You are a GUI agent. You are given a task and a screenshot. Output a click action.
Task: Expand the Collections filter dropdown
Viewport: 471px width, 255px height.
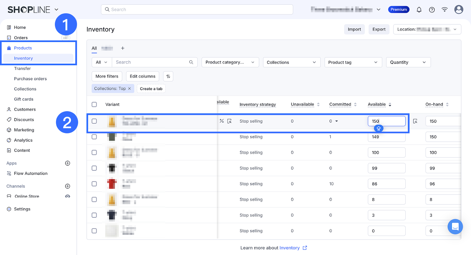coord(291,62)
